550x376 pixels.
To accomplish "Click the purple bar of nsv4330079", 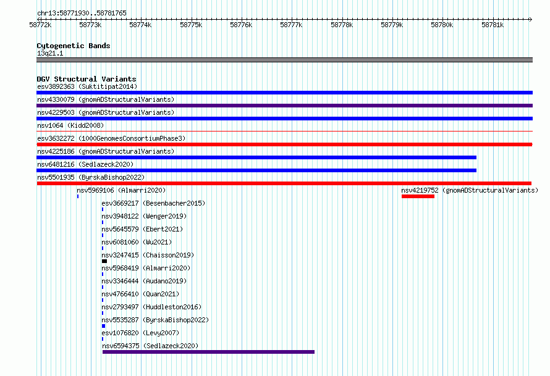I will click(284, 106).
